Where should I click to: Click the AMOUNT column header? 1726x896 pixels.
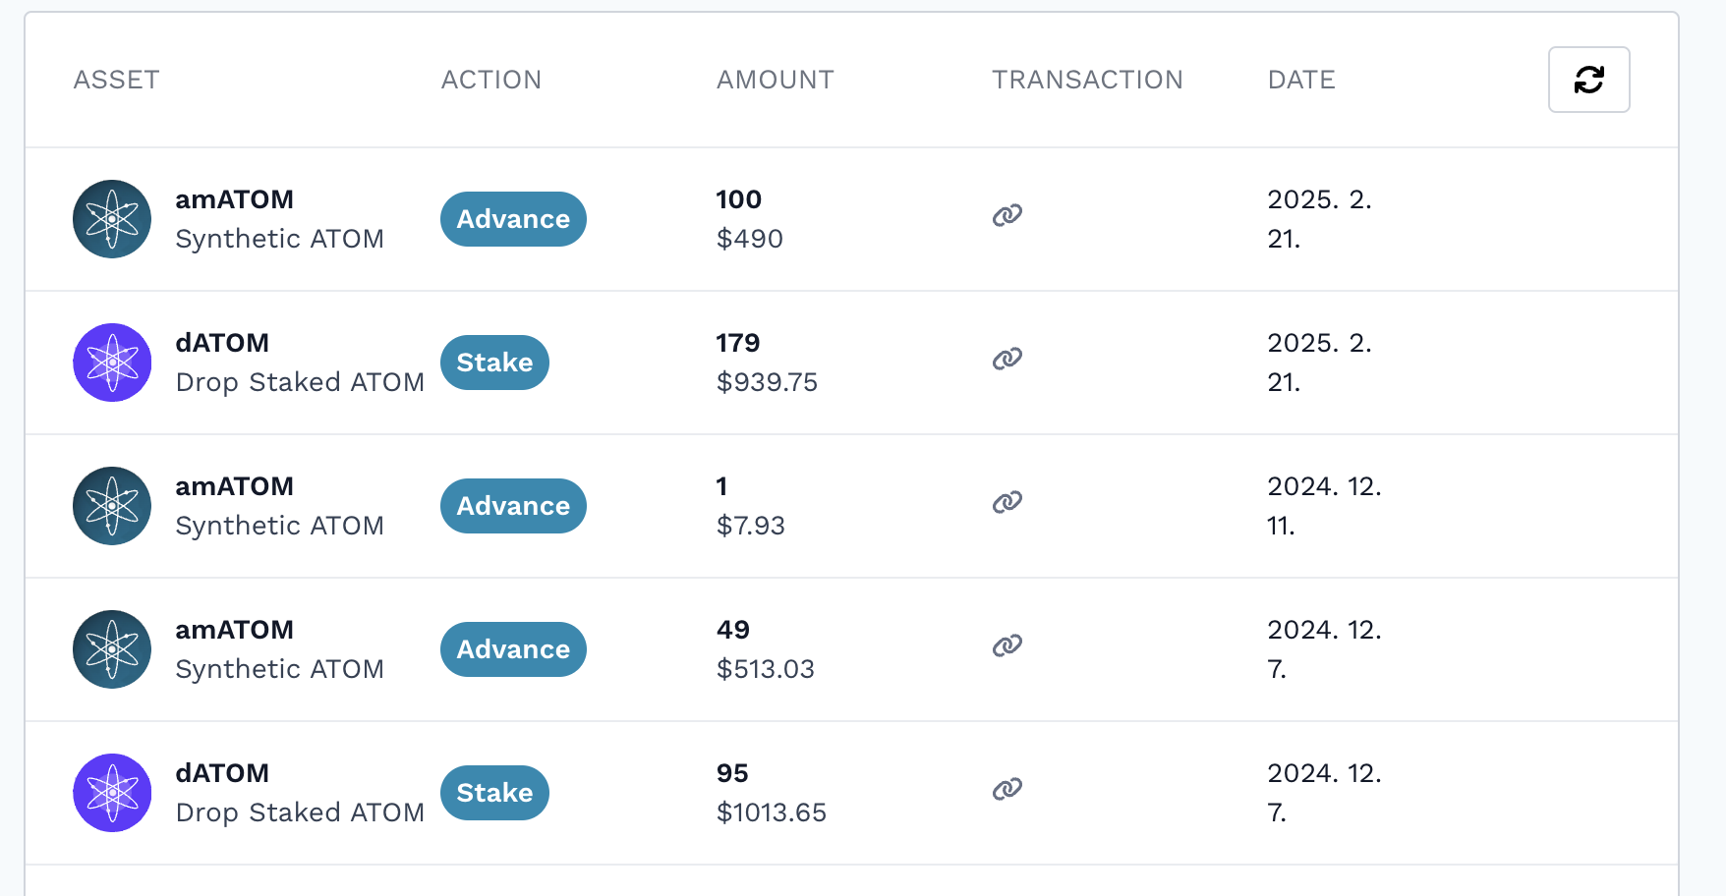click(775, 80)
